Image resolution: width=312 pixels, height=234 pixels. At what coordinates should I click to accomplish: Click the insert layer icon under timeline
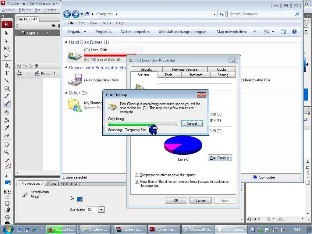pyautogui.click(x=19, y=66)
